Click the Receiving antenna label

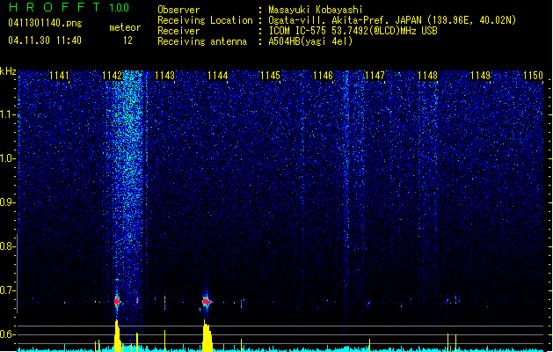tap(202, 41)
